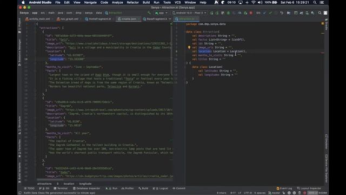Open the AVD Manager icon in toolbar
Screen dimensions: 346x195
(x=307, y=13)
